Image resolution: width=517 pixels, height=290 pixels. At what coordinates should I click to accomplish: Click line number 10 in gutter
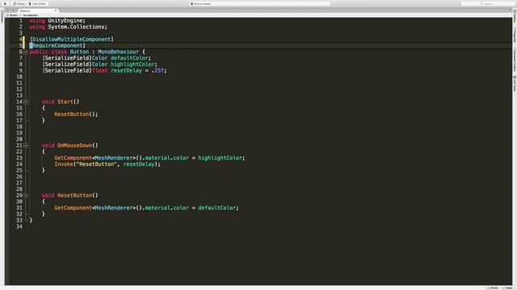tap(19, 77)
